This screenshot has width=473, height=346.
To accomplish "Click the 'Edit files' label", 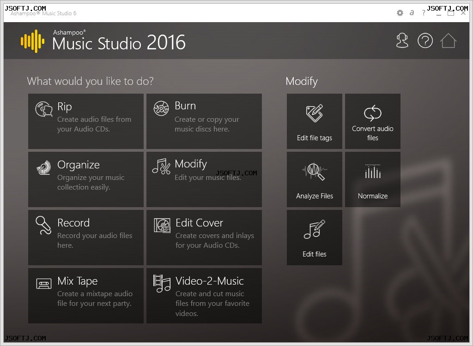I will (314, 254).
